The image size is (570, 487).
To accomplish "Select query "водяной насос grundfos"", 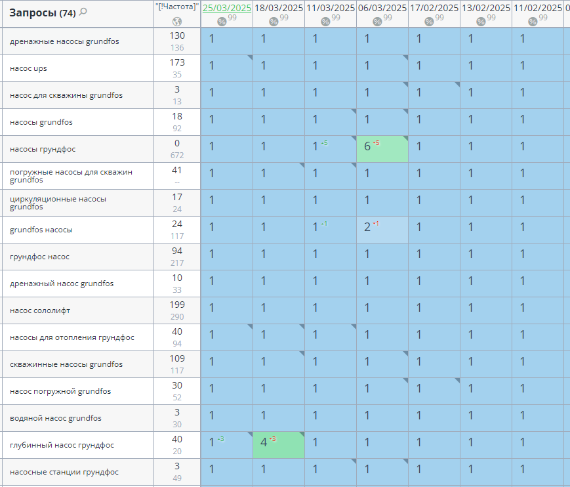I will click(56, 418).
